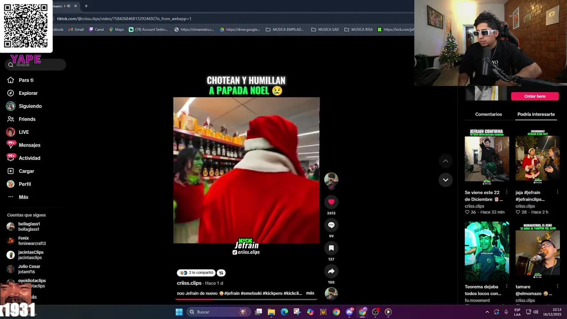This screenshot has height=319, width=567.
Task: Open Discord from the taskbar
Action: point(350,312)
